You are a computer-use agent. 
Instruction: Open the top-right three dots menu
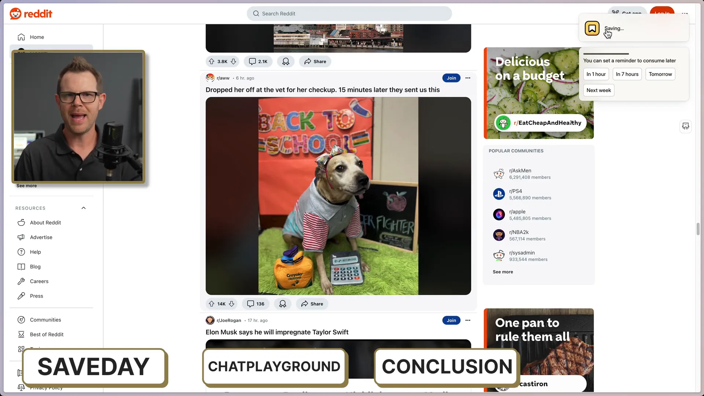click(685, 14)
